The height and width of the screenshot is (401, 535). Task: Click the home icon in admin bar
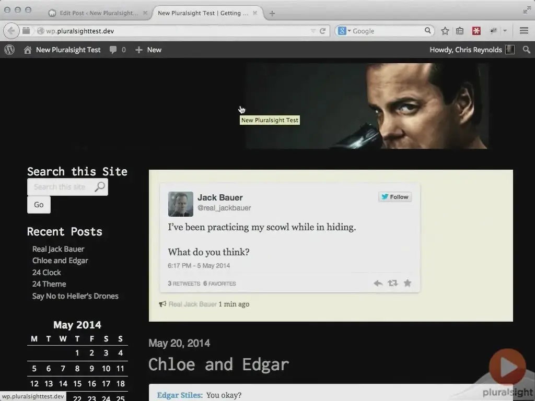[x=28, y=50]
